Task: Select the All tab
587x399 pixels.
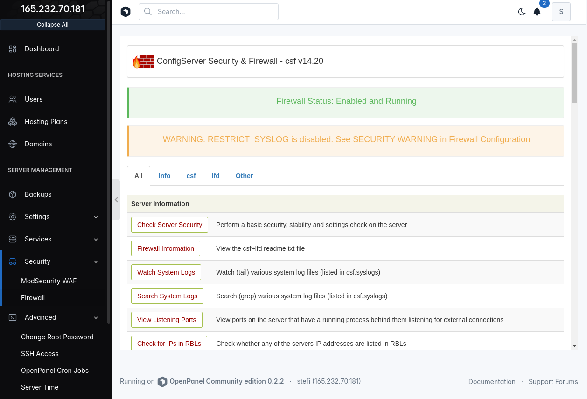Action: click(139, 176)
